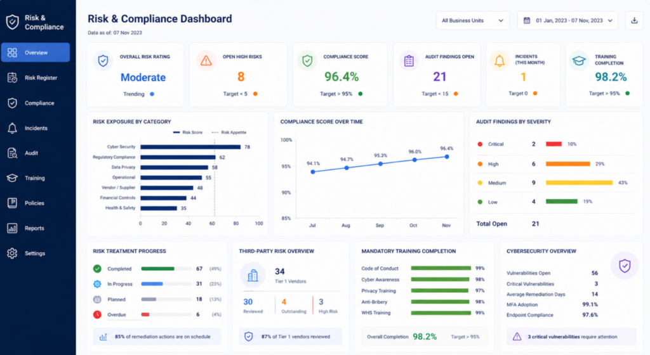
Task: Click the Endpoint Compliance 97.6% value
Action: (x=590, y=315)
